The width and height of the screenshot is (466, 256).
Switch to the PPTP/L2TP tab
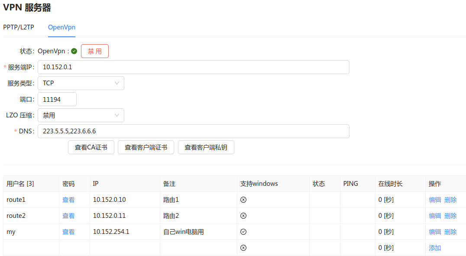(19, 27)
